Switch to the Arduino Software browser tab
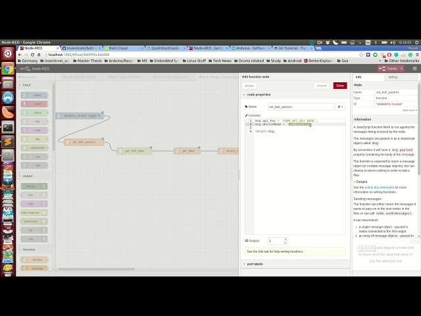The height and width of the screenshot is (316, 421). pyautogui.click(x=251, y=48)
